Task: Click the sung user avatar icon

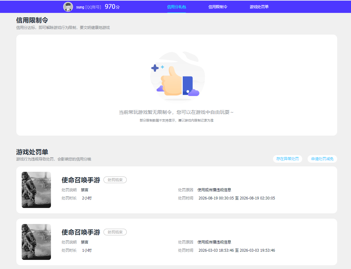Action: point(68,7)
